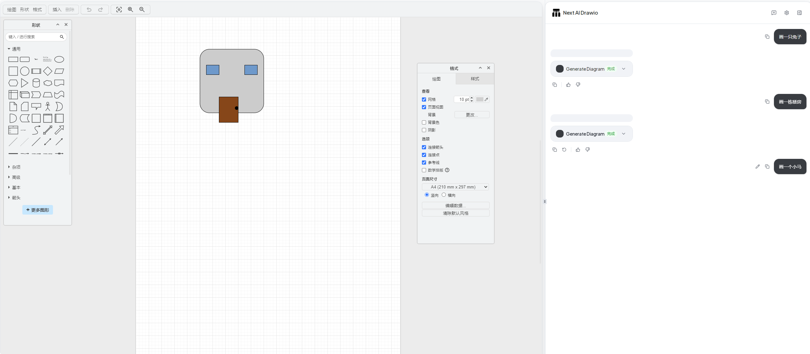Click the grid color swatch

480,99
